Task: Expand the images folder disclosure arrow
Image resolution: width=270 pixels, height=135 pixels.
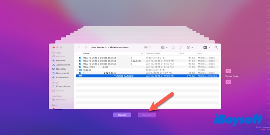Action: [x=78, y=70]
